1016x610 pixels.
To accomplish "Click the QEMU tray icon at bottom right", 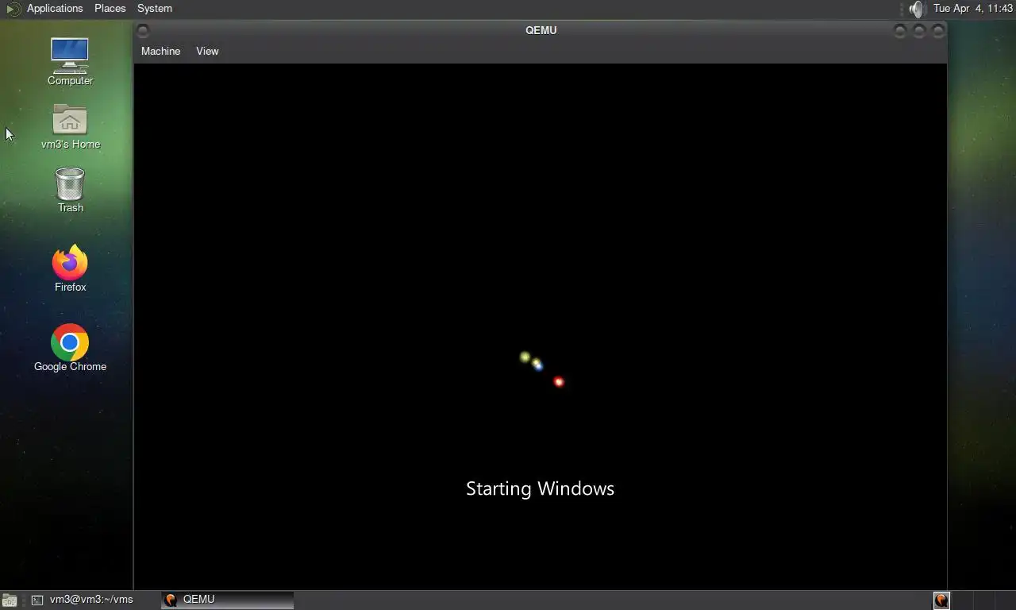I will click(x=941, y=600).
